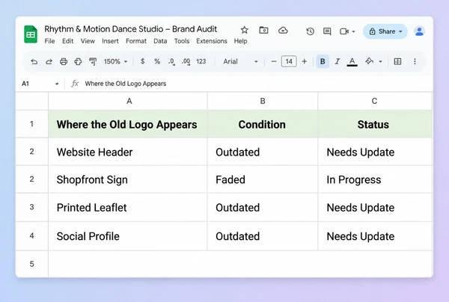Open the 123 number format menu
This screenshot has height=302, width=449.
tap(201, 61)
